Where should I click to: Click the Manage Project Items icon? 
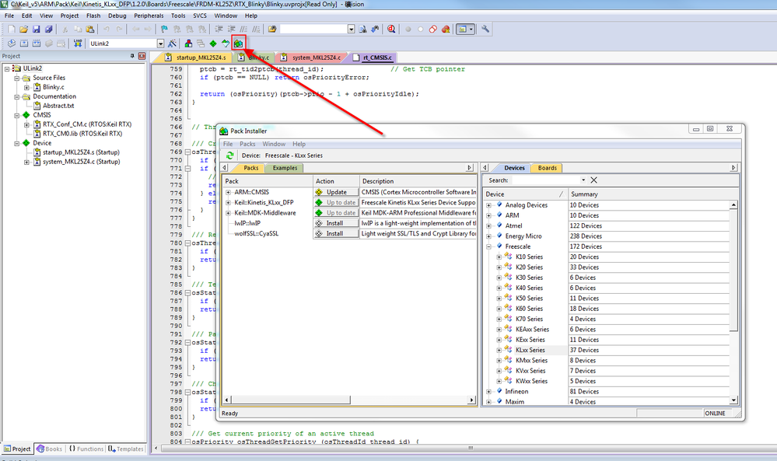tap(188, 44)
